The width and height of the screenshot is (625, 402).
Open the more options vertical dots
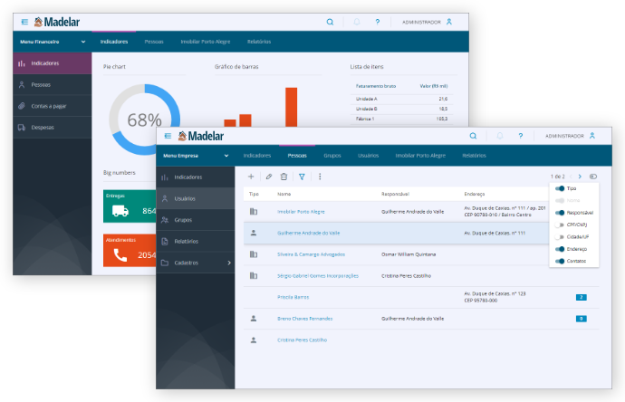[320, 177]
